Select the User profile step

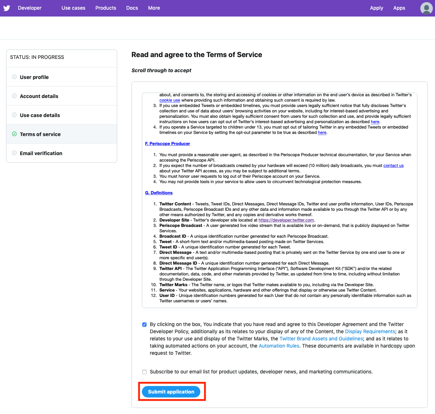point(62,77)
